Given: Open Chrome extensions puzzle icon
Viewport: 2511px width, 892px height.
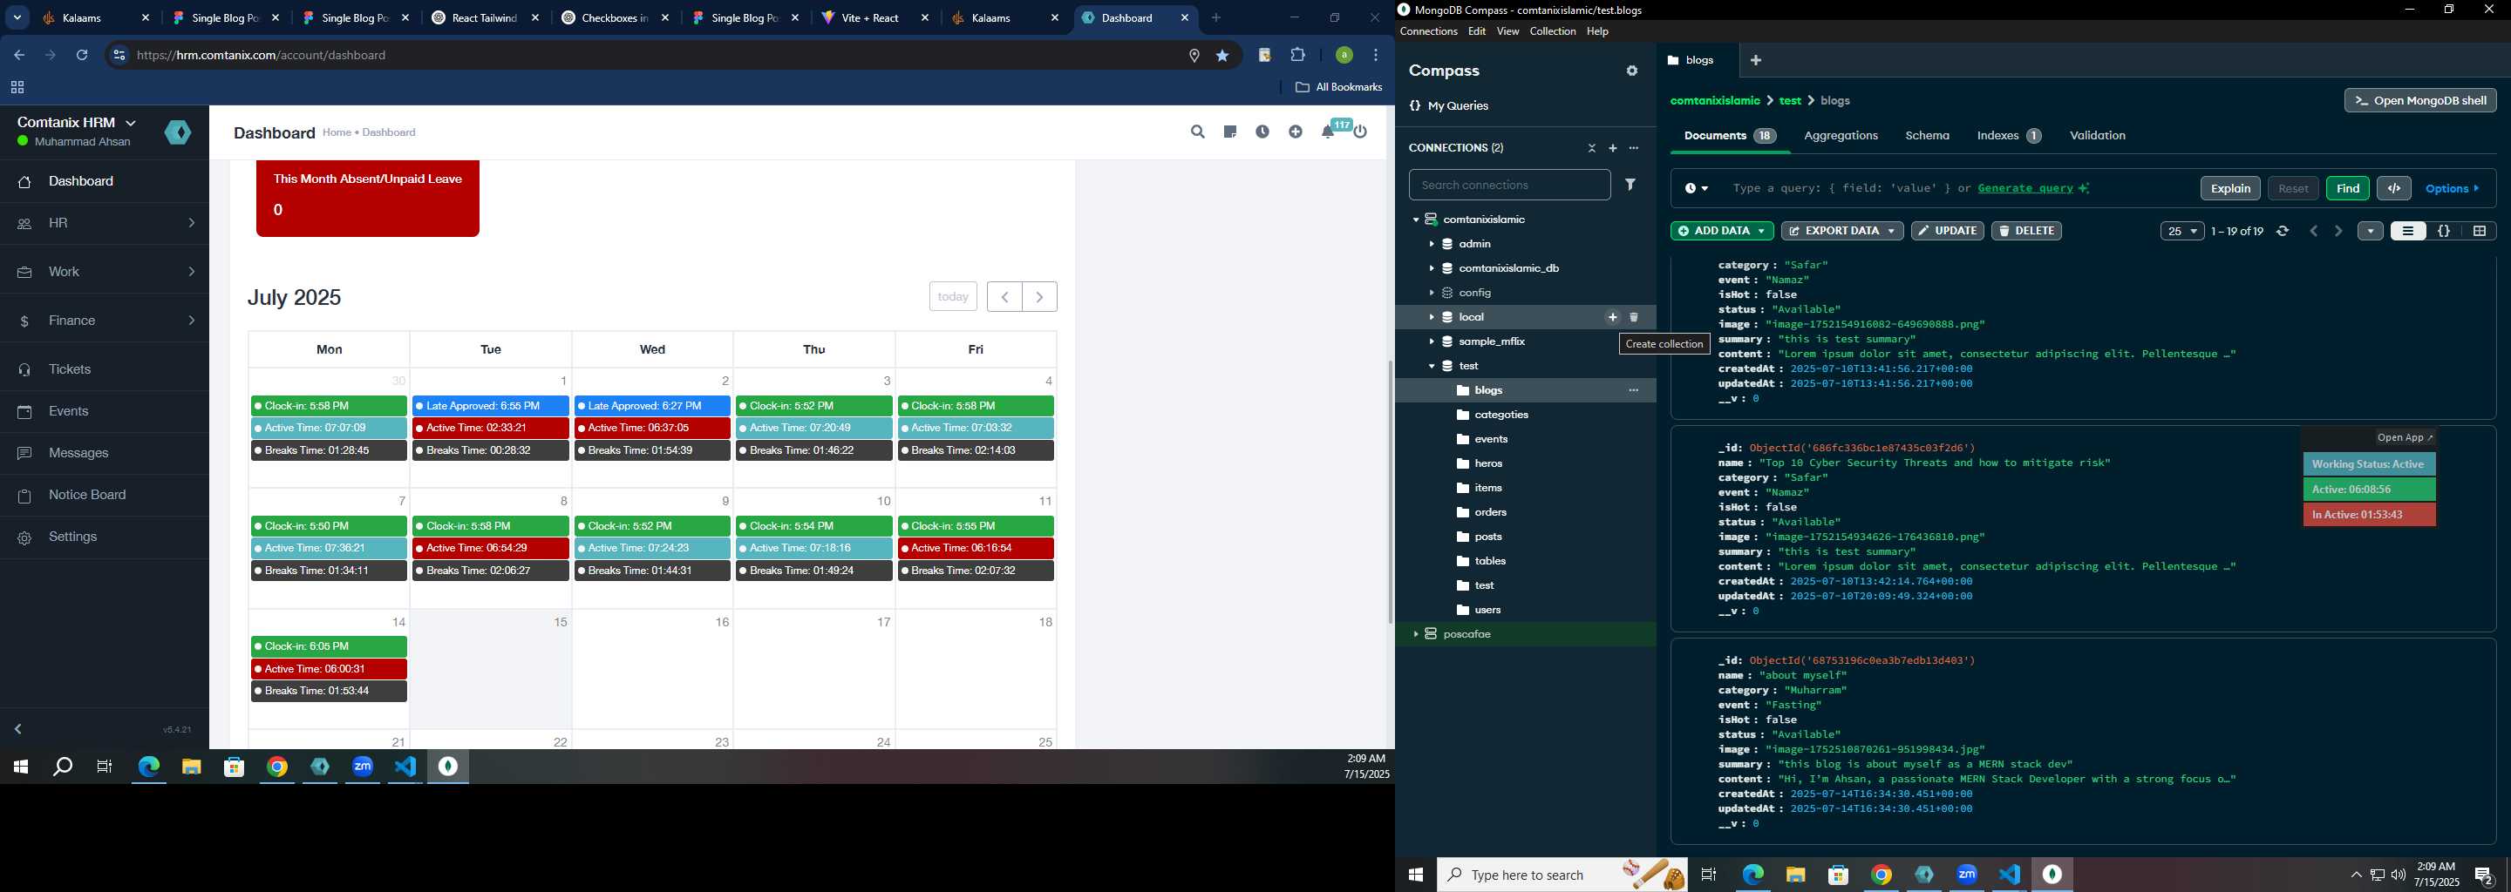Looking at the screenshot, I should pos(1297,56).
